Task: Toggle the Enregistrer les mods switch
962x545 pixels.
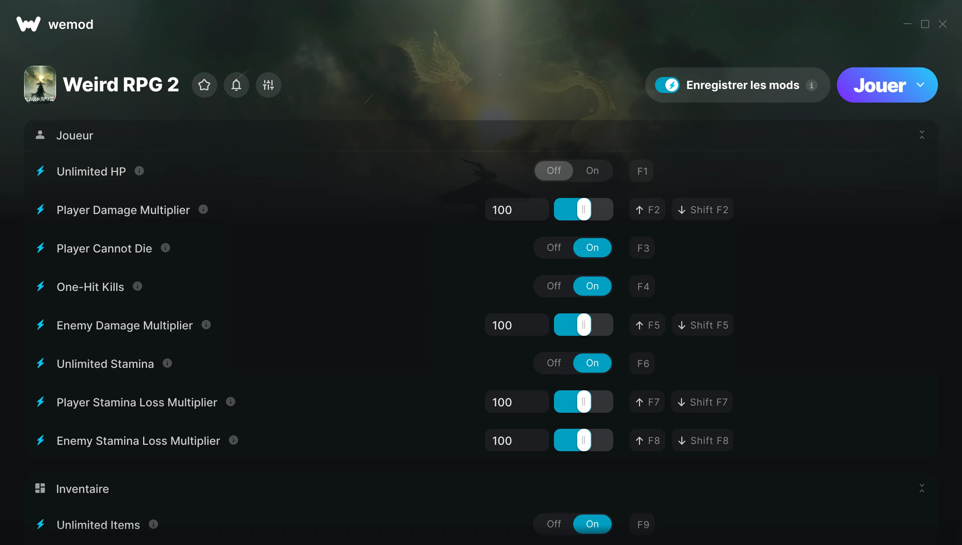Action: 667,85
